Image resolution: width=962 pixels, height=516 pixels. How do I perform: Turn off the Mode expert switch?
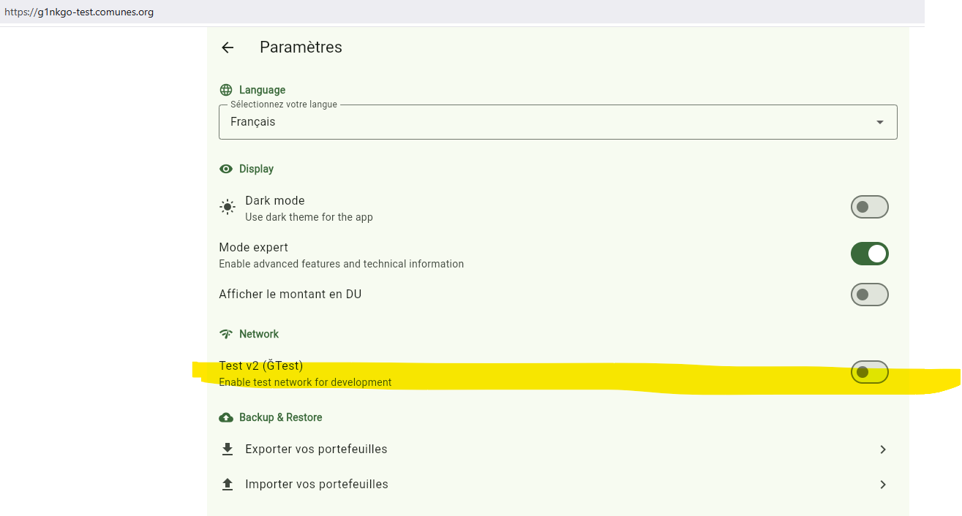869,254
